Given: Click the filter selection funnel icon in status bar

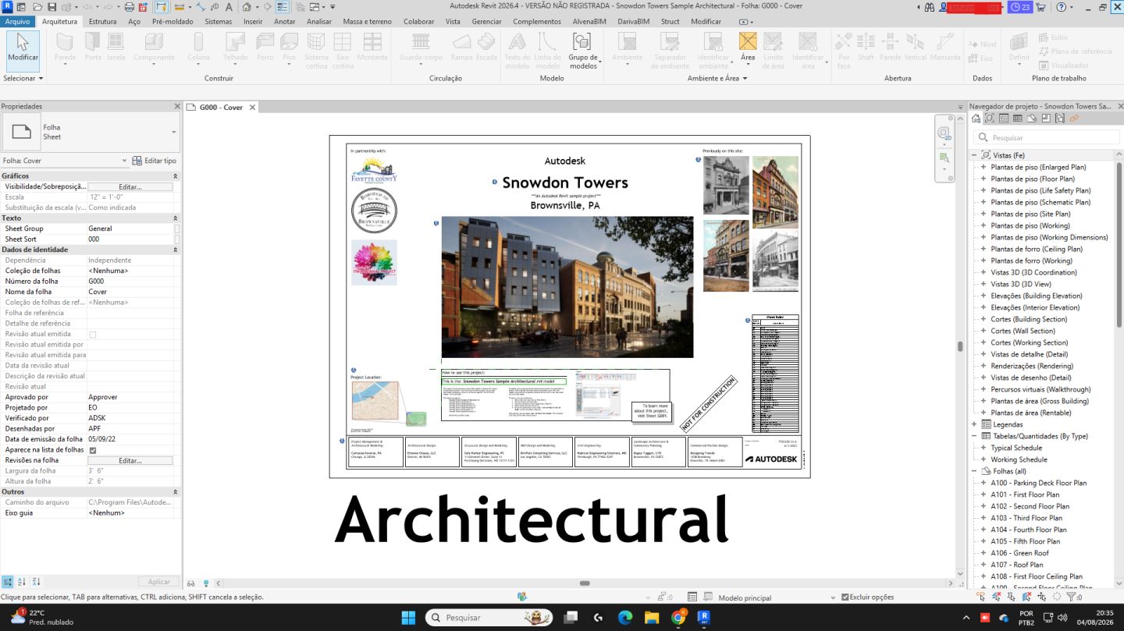Looking at the screenshot, I should (x=1072, y=597).
